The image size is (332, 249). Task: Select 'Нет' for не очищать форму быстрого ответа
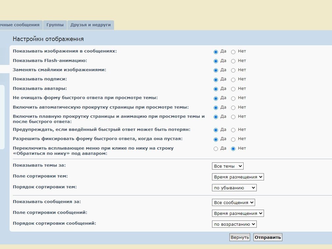click(x=233, y=98)
